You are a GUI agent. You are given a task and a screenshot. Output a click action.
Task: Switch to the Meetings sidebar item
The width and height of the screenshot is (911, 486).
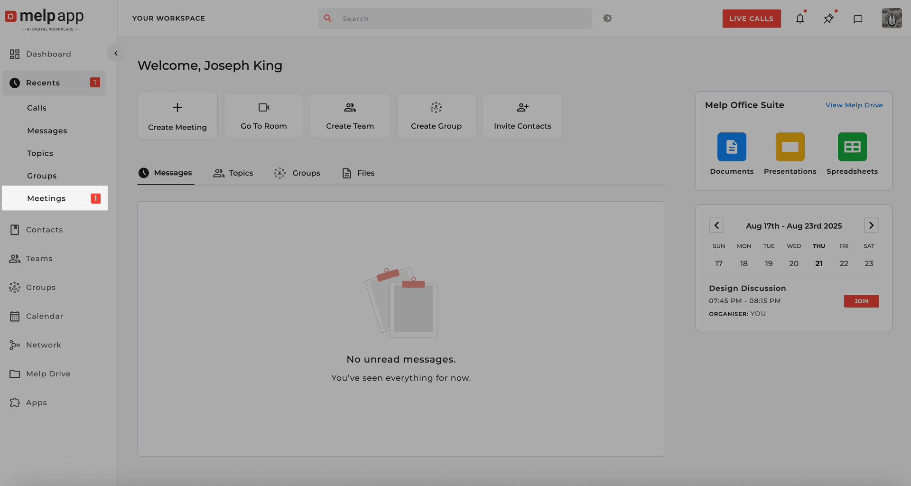click(46, 198)
